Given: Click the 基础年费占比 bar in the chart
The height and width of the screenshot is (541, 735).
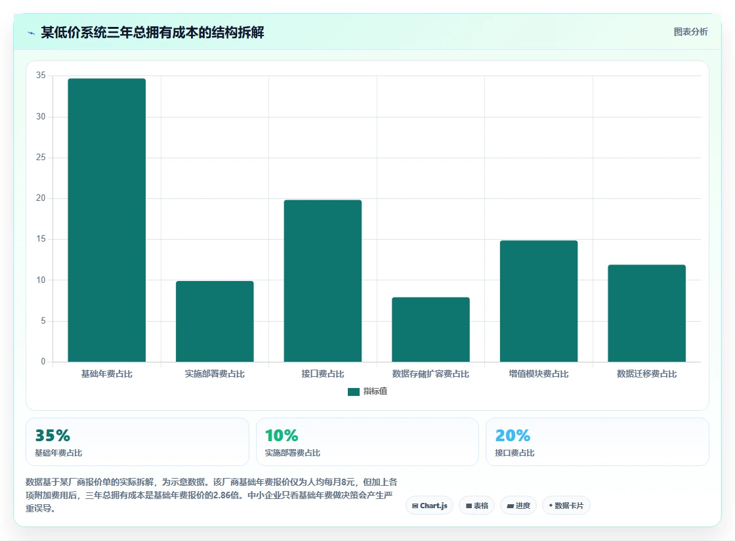Looking at the screenshot, I should pos(107,220).
